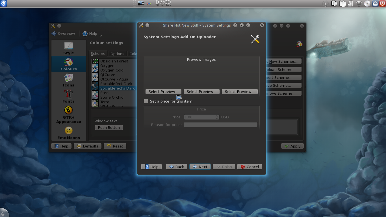
Task: Click Next in the uploader dialog
Action: (x=200, y=167)
